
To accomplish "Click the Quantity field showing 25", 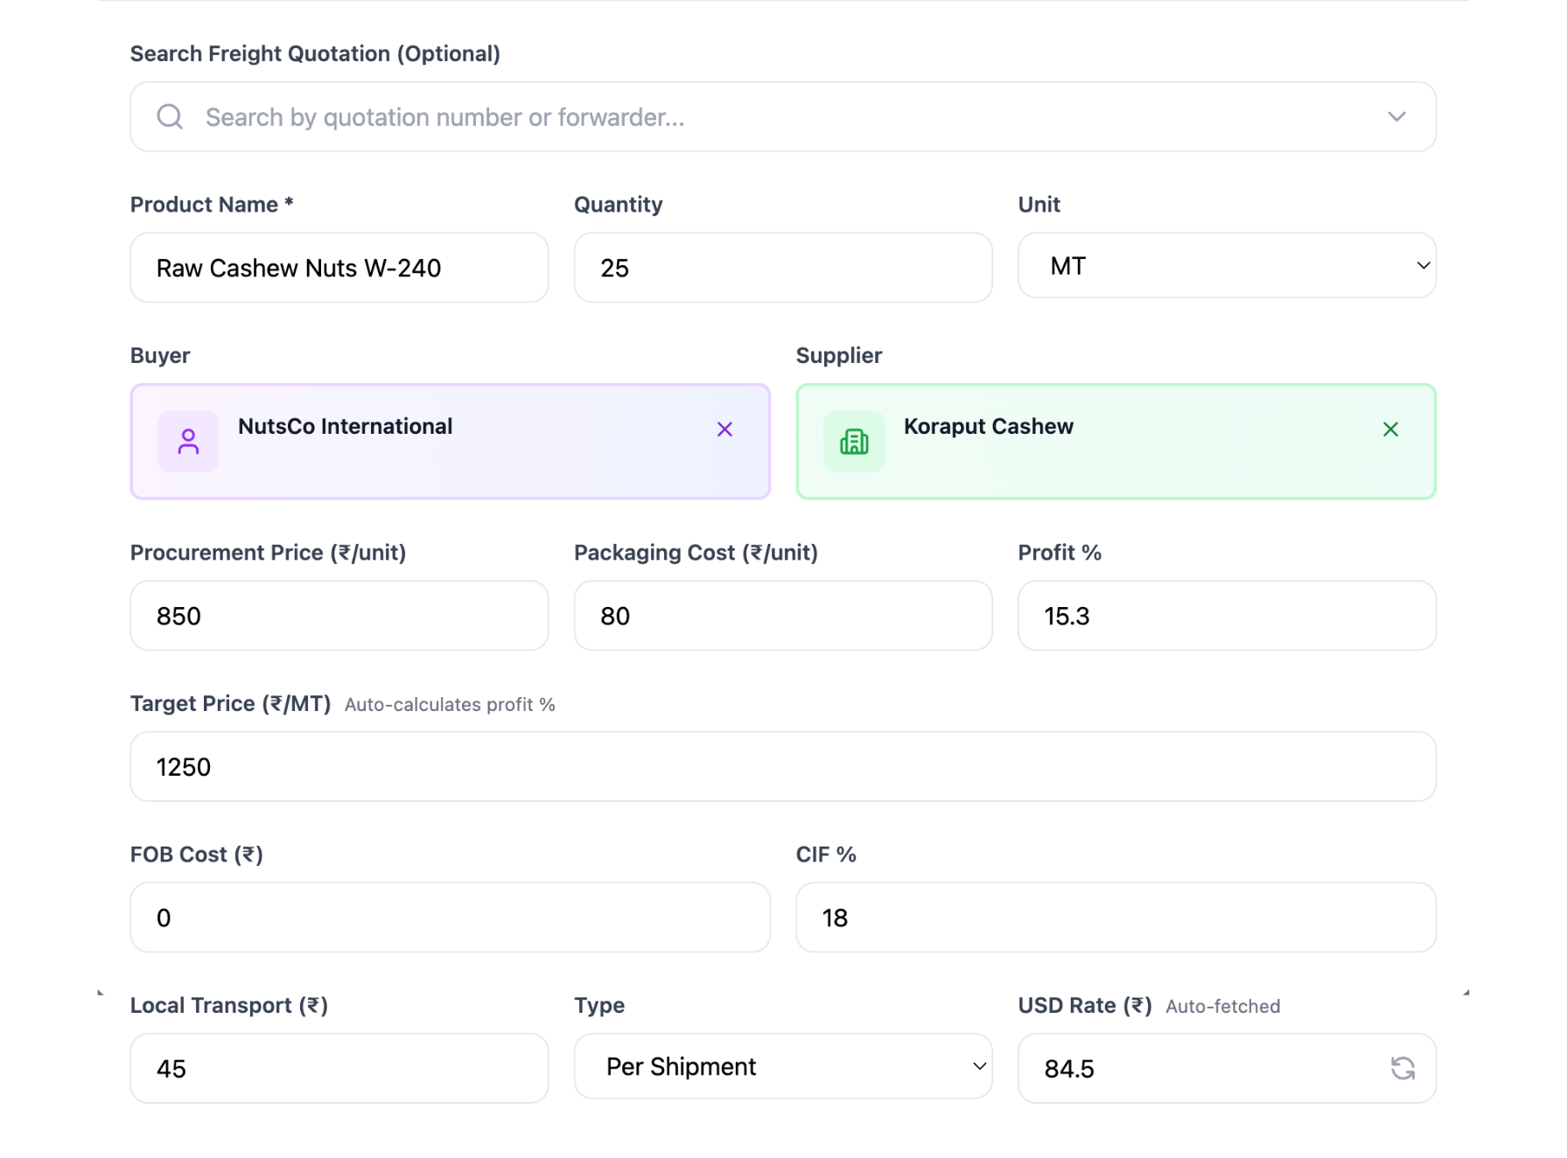I will [782, 268].
